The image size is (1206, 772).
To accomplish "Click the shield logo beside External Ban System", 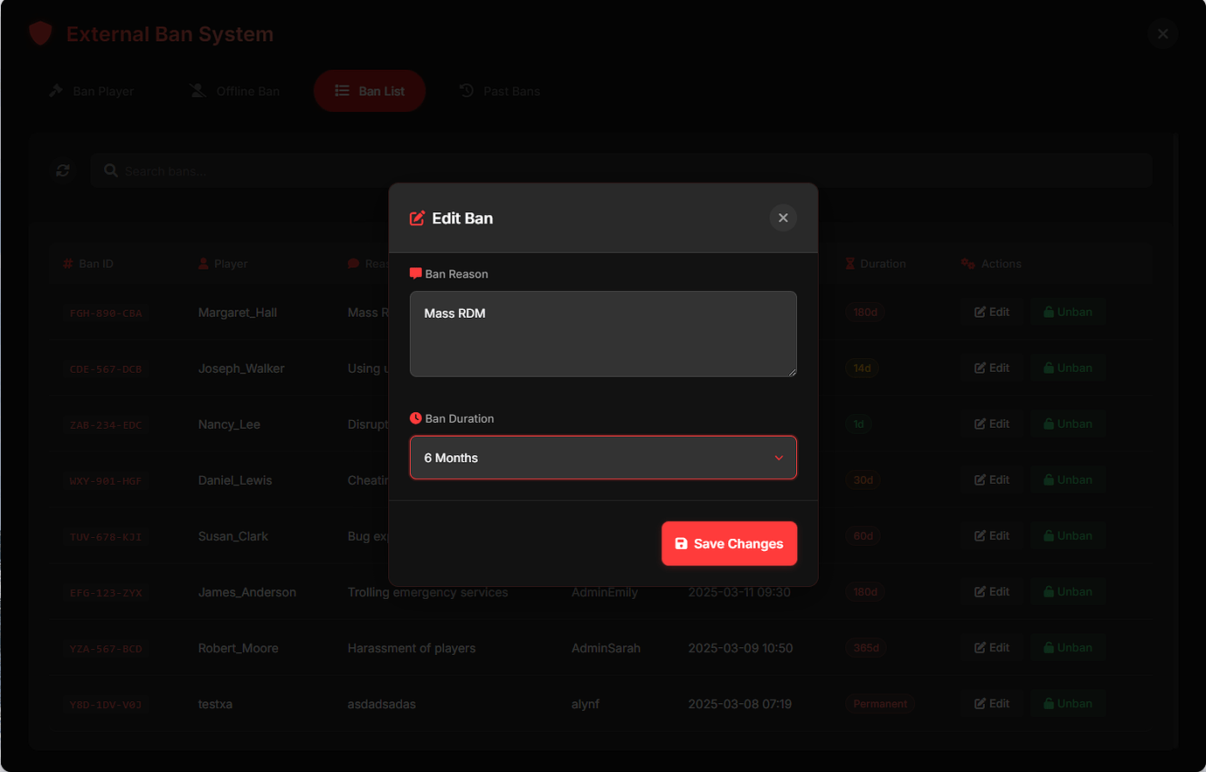I will click(40, 33).
